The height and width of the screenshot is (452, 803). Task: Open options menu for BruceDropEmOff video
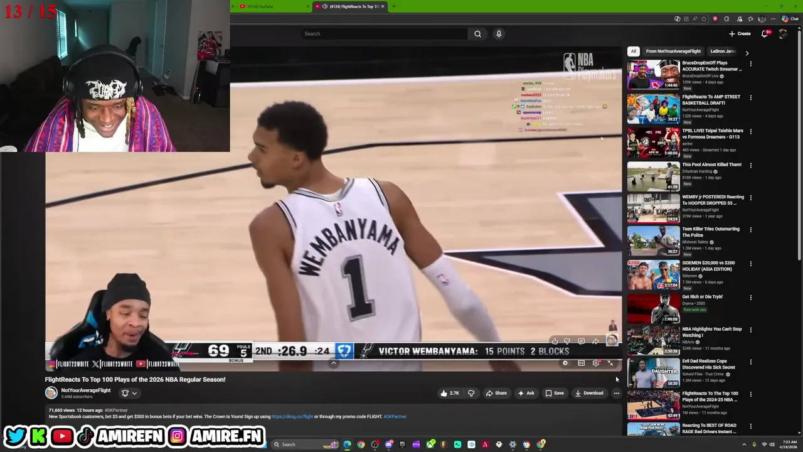(750, 63)
